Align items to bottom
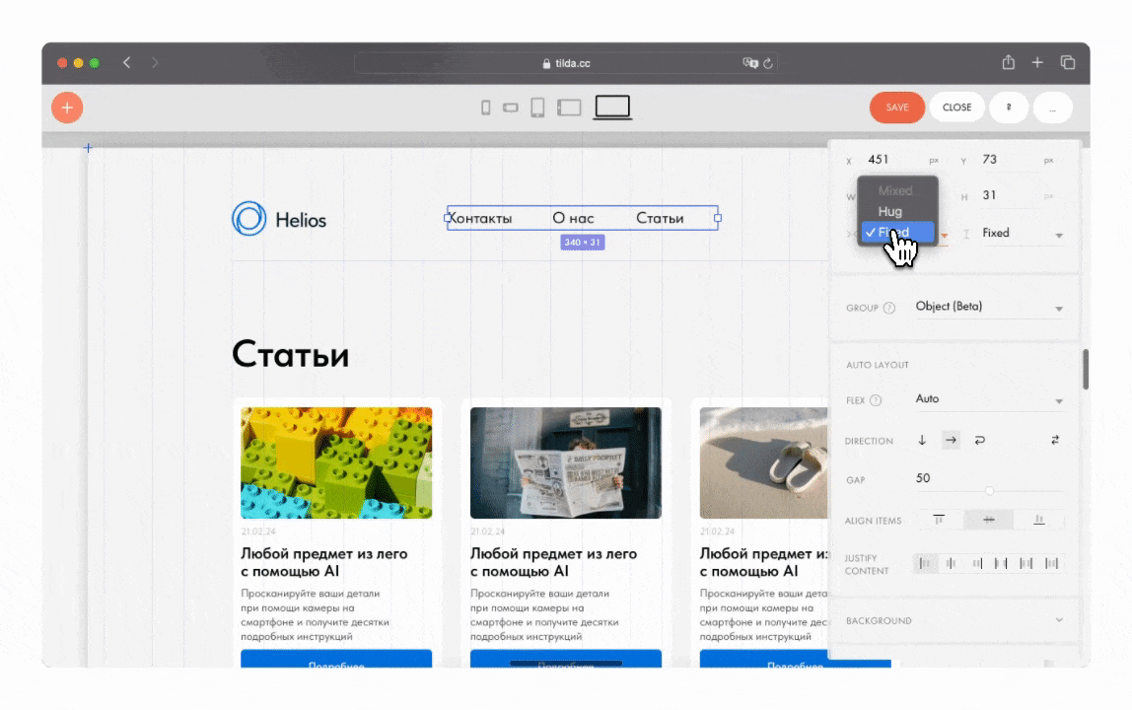Image resolution: width=1132 pixels, height=710 pixels. point(1039,520)
